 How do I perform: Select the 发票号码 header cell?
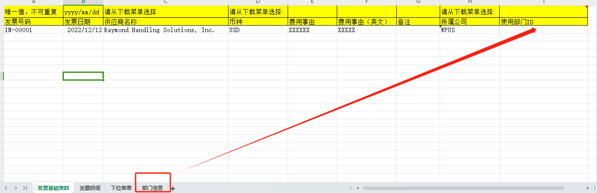33,22
